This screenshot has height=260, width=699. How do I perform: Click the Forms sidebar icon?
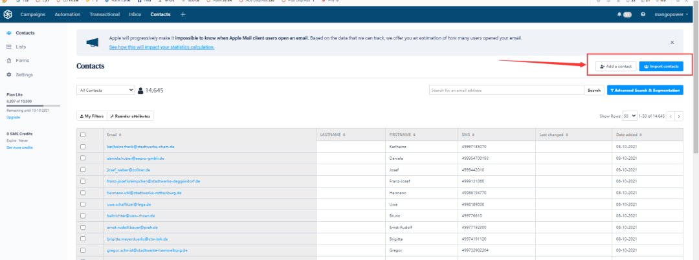9,61
